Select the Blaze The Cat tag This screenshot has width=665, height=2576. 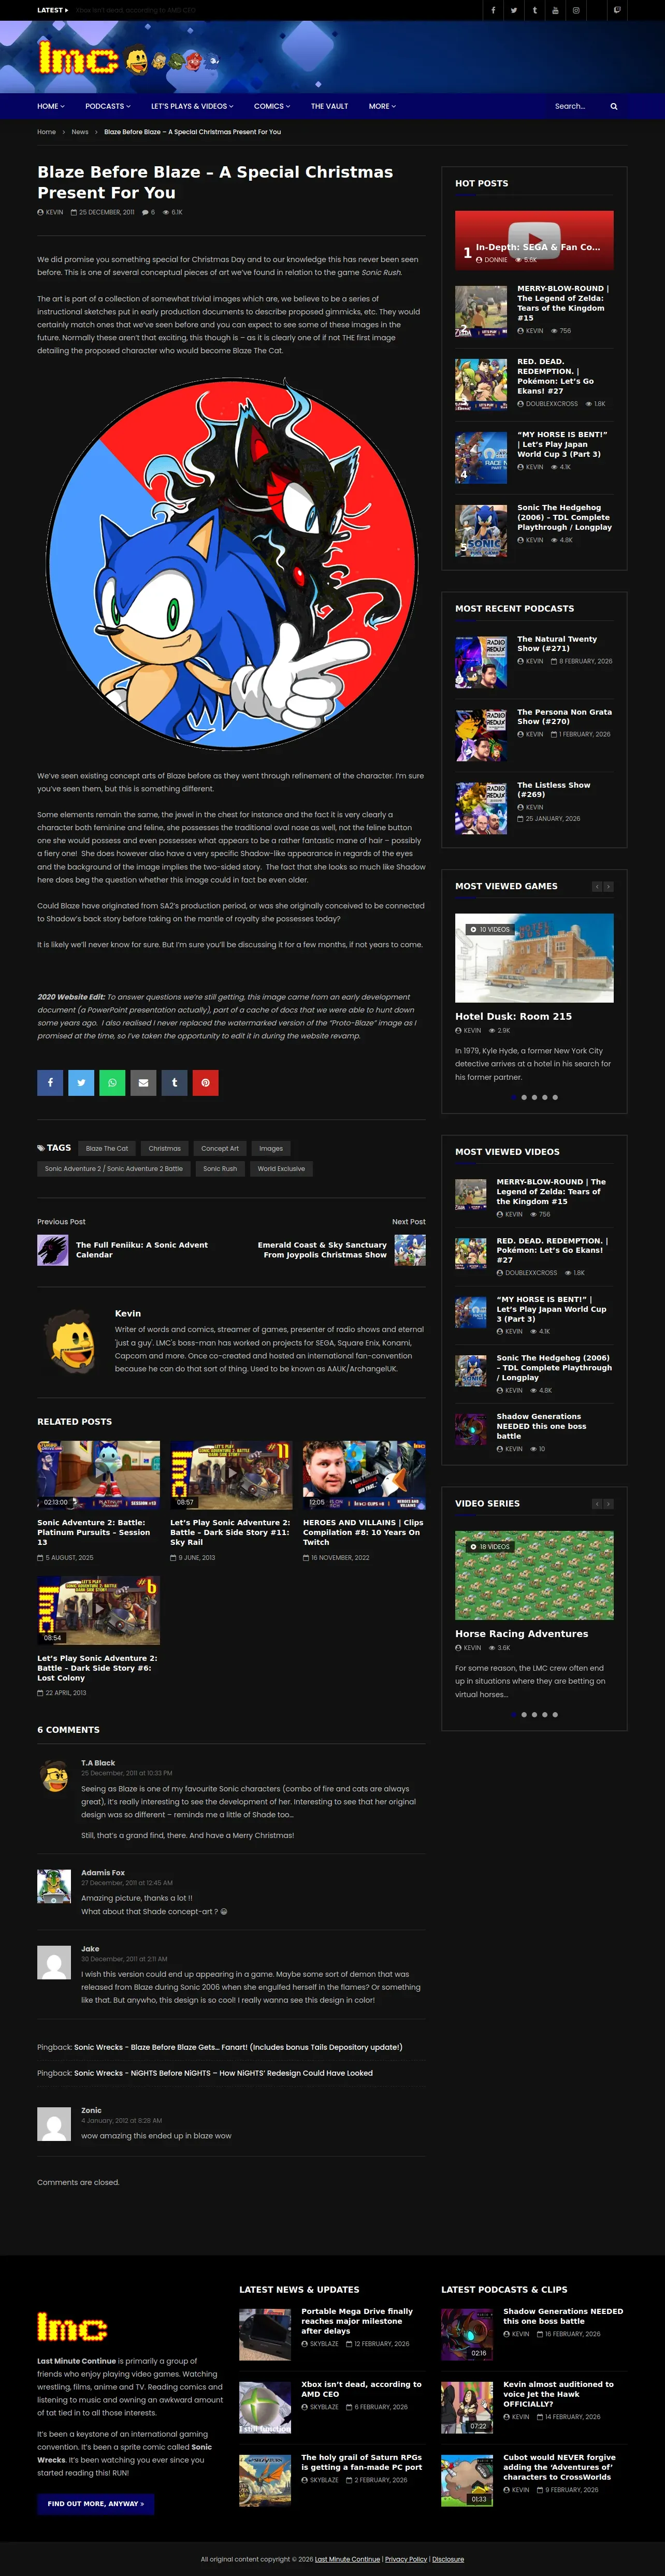pyautogui.click(x=107, y=1148)
